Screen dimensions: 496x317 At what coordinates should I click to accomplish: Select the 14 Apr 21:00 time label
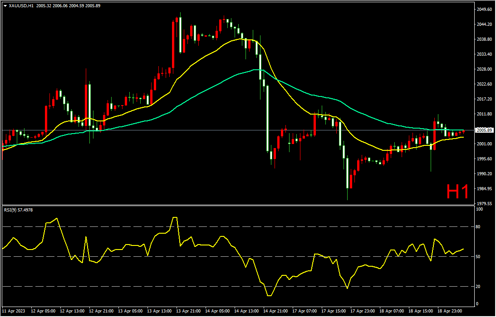tap(275, 311)
